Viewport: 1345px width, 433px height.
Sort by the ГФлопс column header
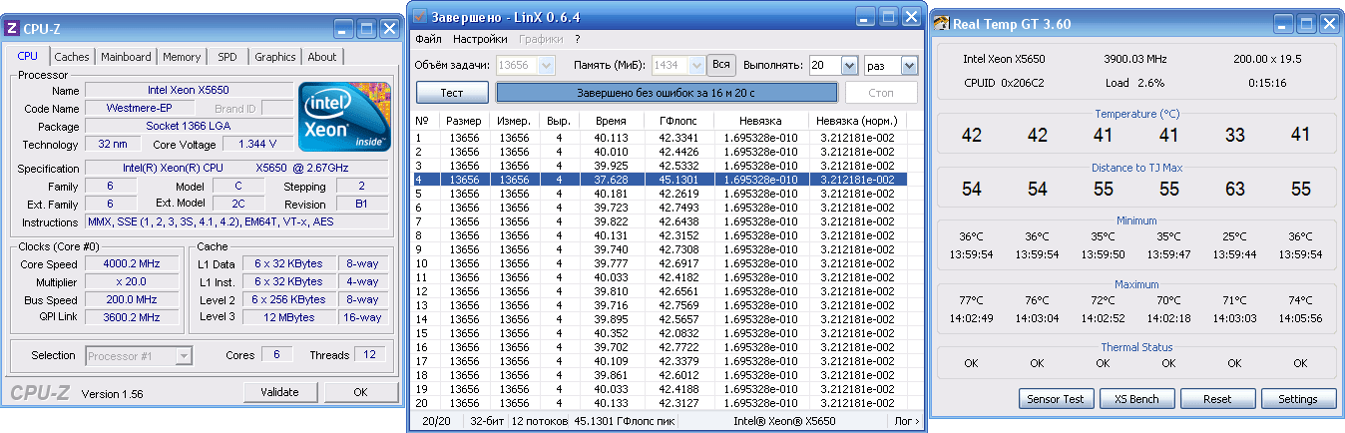click(678, 120)
